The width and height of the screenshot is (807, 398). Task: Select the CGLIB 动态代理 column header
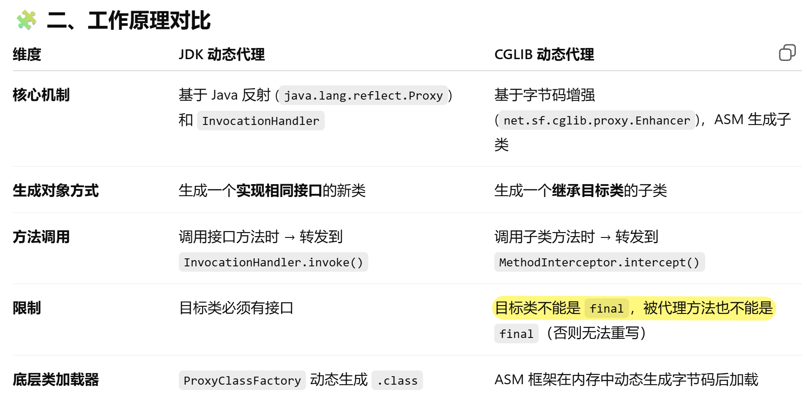[544, 55]
